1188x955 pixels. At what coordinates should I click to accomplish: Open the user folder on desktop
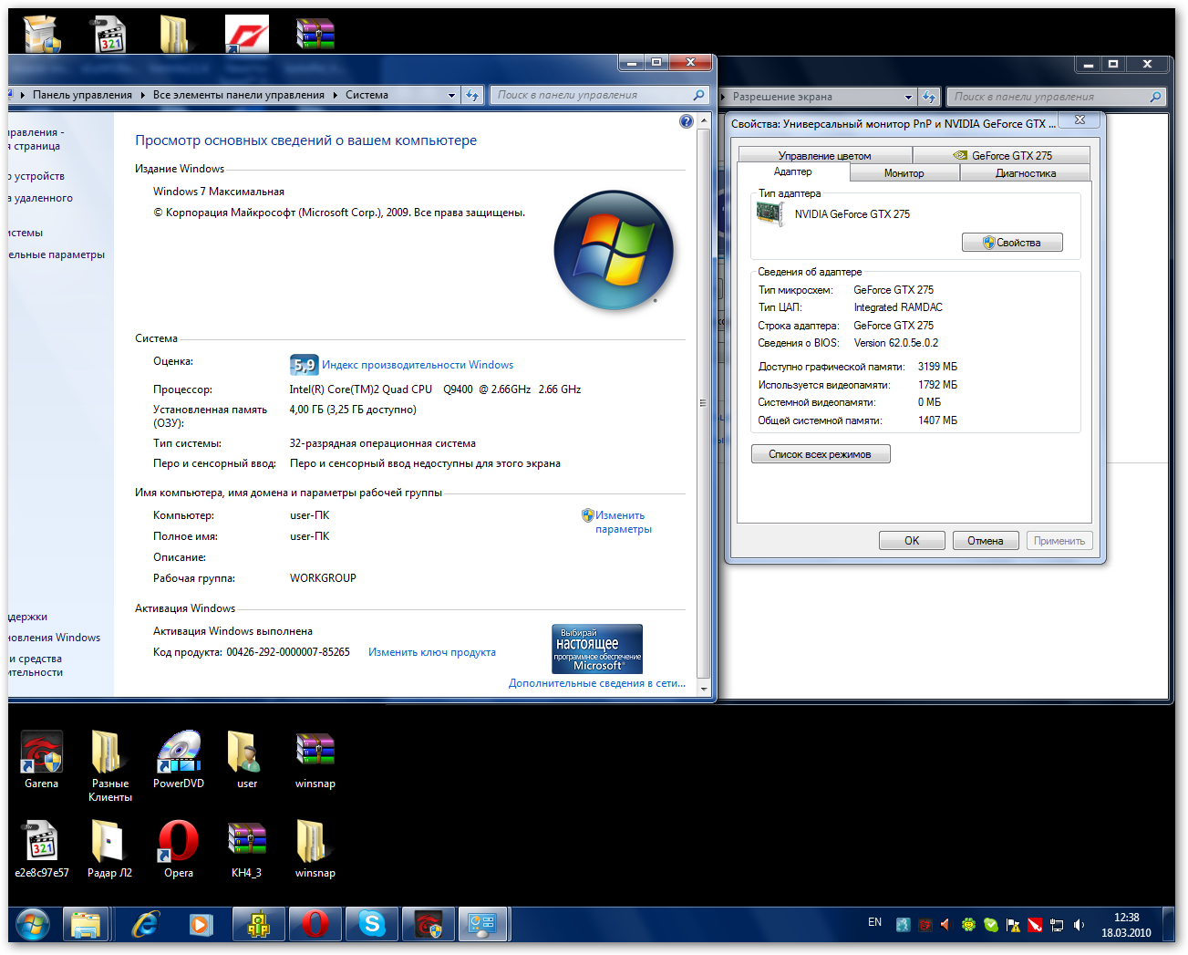coord(246,760)
